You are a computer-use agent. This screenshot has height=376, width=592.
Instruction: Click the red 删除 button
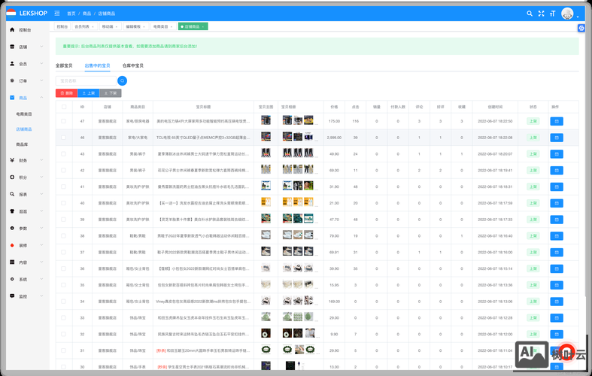(x=66, y=93)
